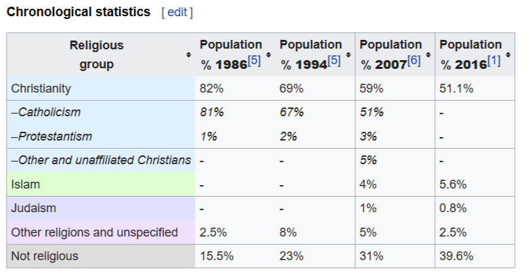Click sort arrows for Population % 1986
Viewport: 530px width, 275px height.
pos(268,55)
